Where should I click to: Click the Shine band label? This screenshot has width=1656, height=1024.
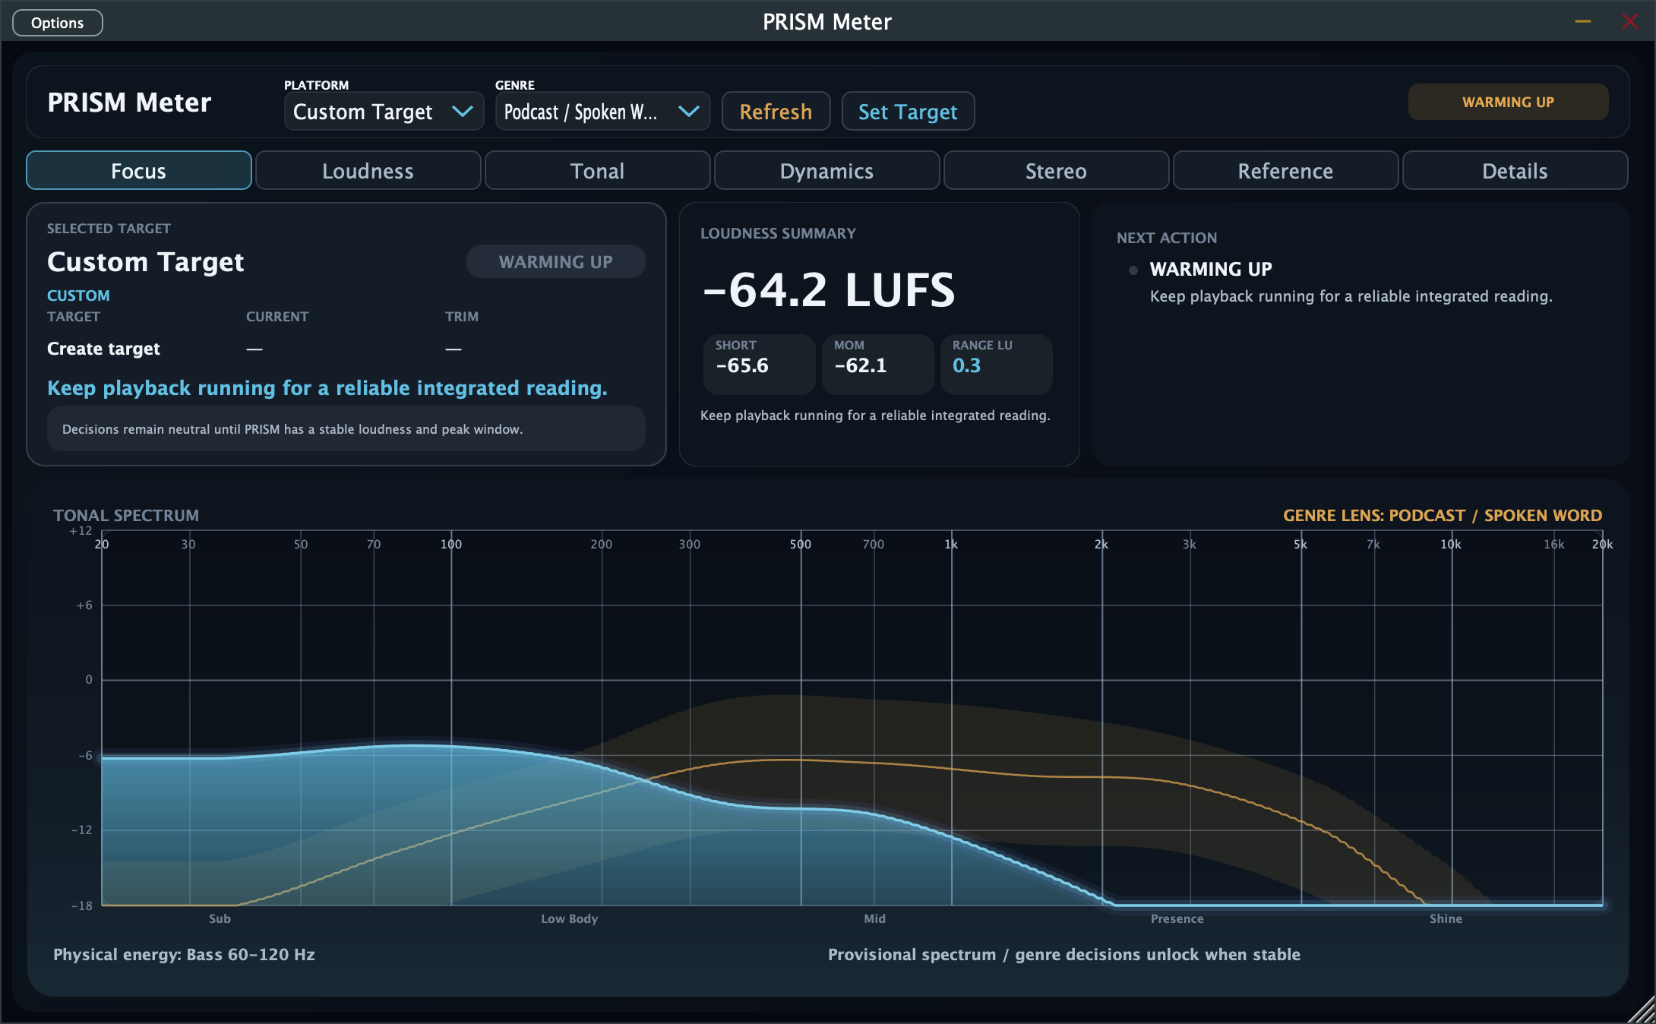(1446, 918)
